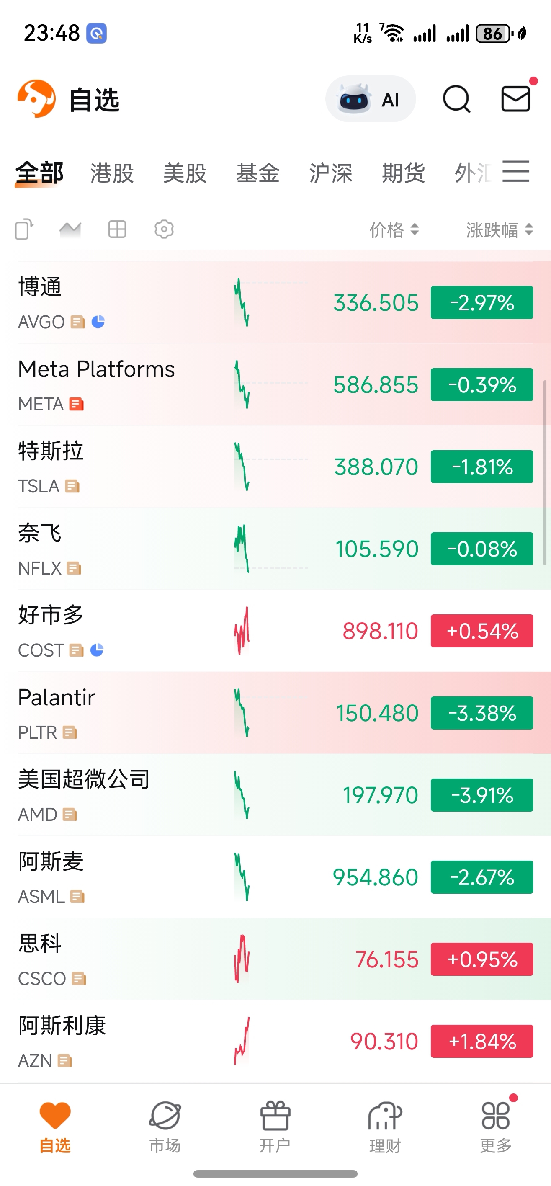The image size is (551, 1186).
Task: Tap the search magnifier icon
Action: pos(456,99)
